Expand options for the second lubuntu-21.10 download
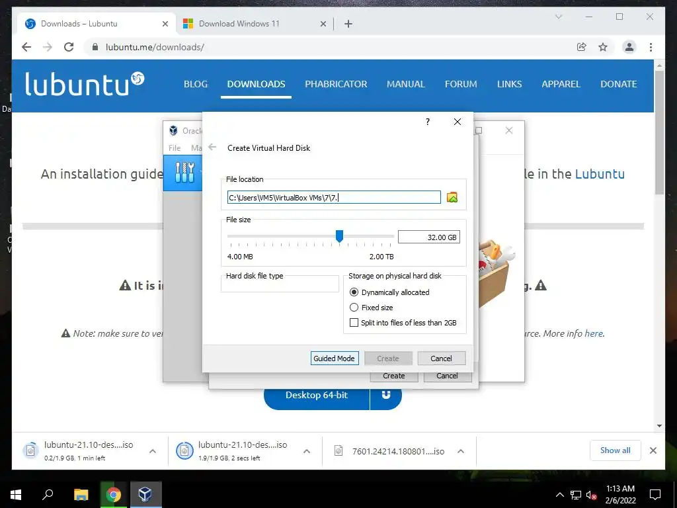 coord(307,451)
